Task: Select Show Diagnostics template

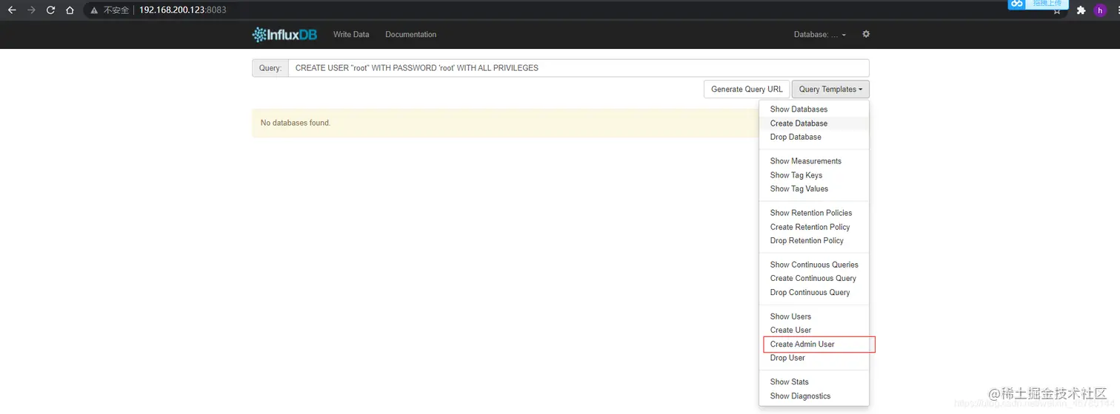Action: [x=814, y=396]
